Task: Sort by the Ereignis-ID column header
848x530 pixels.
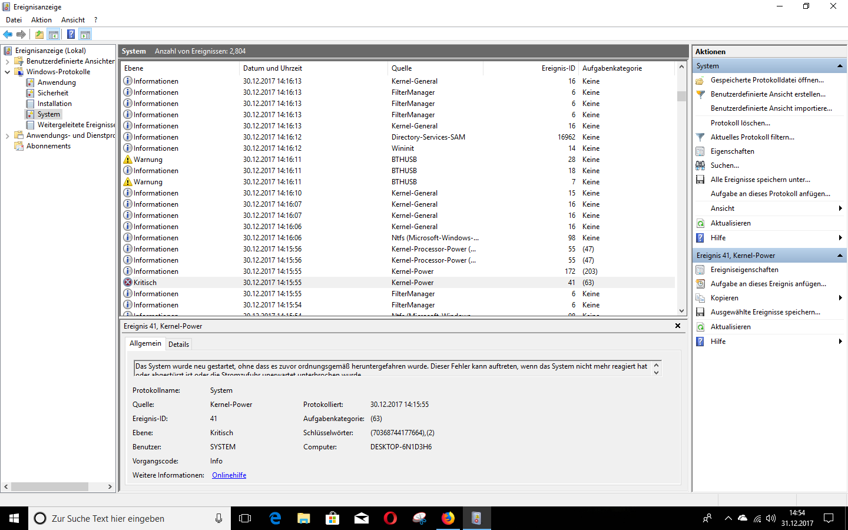Action: (531, 68)
